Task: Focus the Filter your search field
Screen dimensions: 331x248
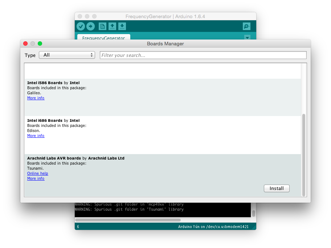Action: click(x=203, y=55)
